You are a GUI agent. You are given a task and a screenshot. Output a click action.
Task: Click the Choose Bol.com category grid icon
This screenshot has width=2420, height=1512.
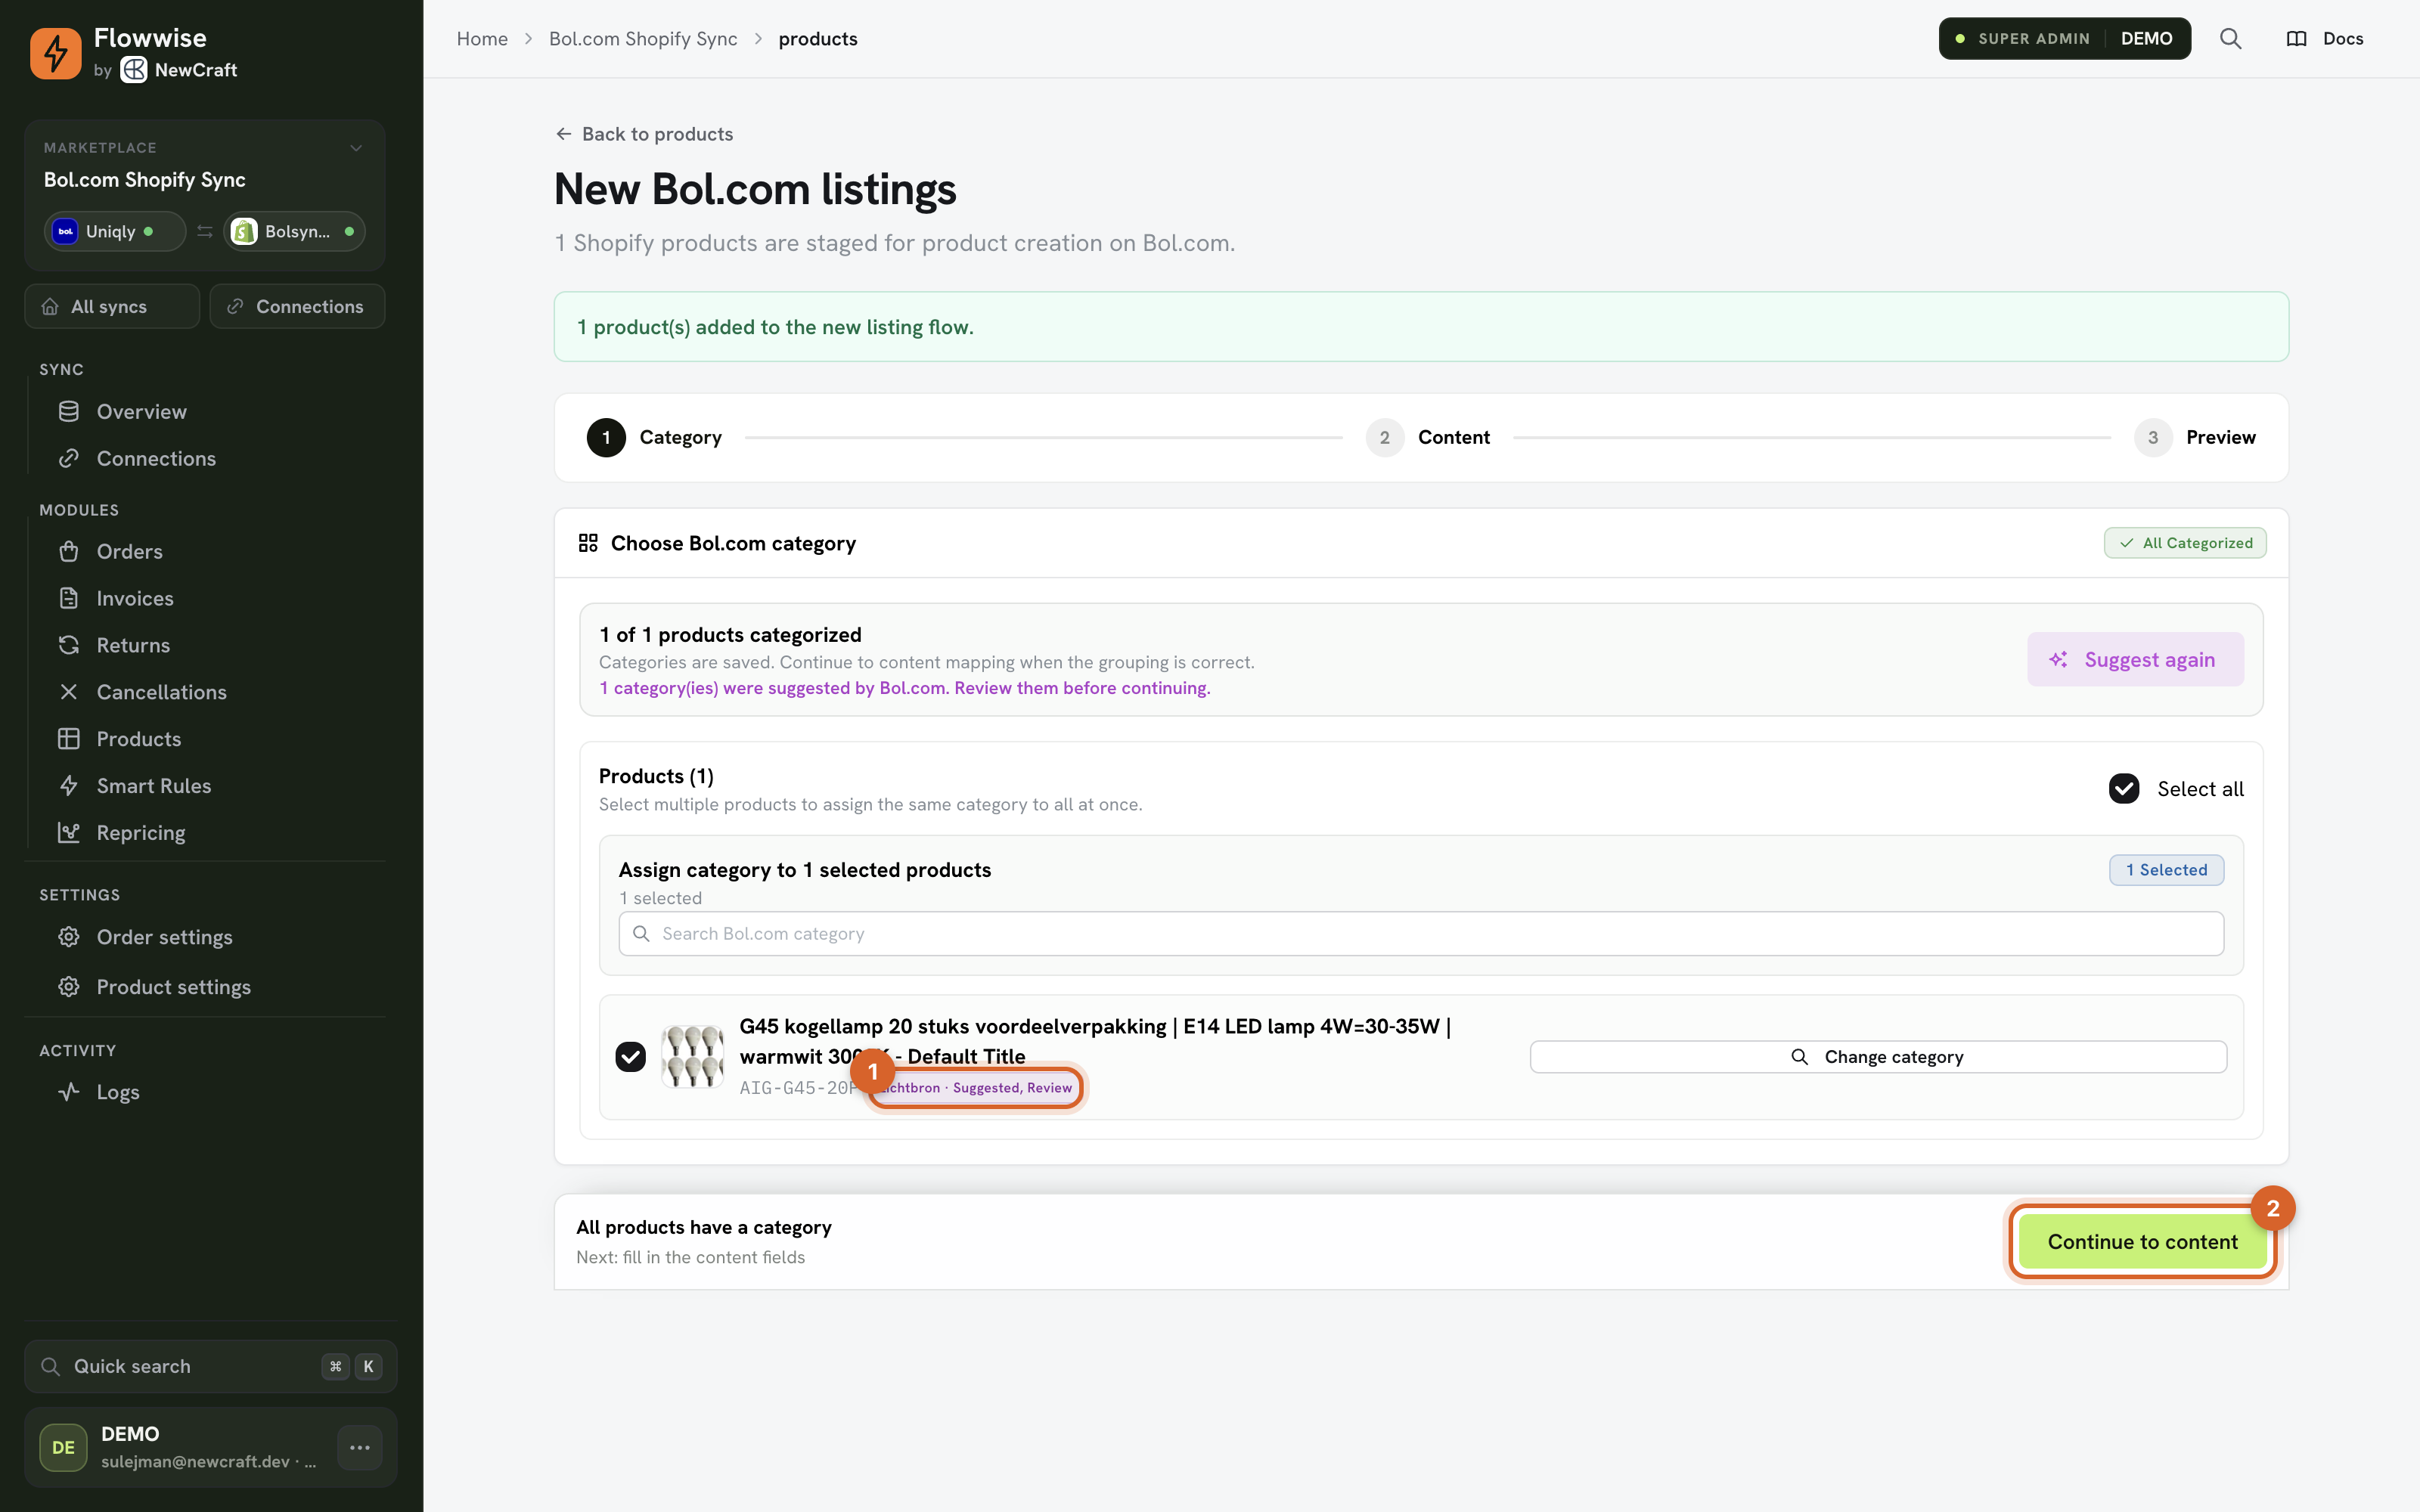click(588, 543)
